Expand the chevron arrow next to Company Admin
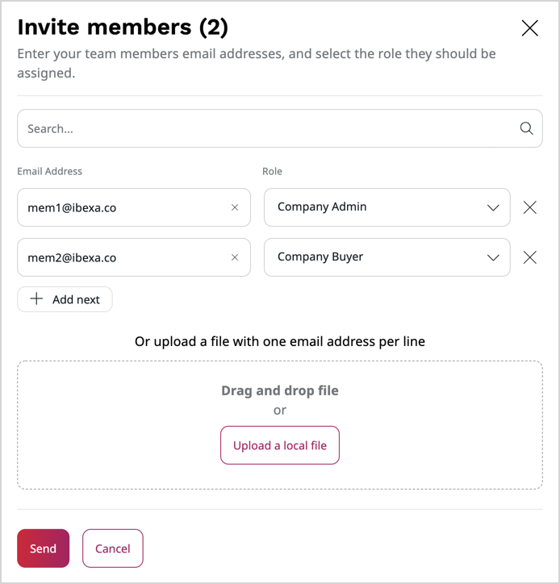 [493, 208]
